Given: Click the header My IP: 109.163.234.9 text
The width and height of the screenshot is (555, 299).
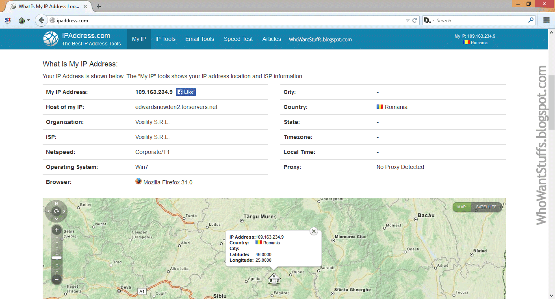Looking at the screenshot, I should click(x=475, y=36).
